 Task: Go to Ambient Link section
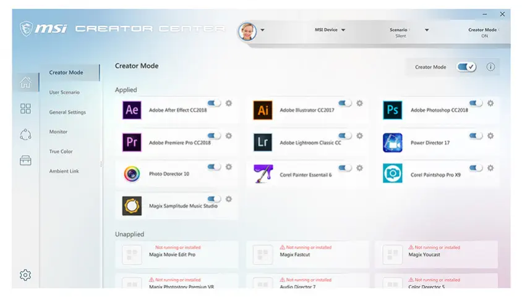click(64, 172)
